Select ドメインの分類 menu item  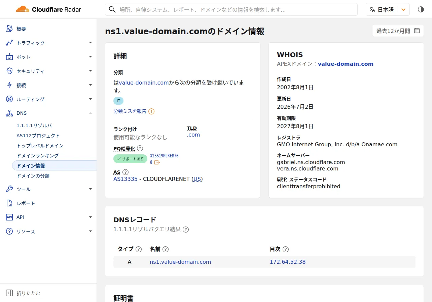point(33,176)
